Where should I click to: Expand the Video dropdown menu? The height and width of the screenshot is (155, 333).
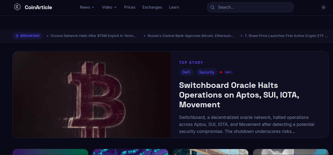click(x=109, y=7)
